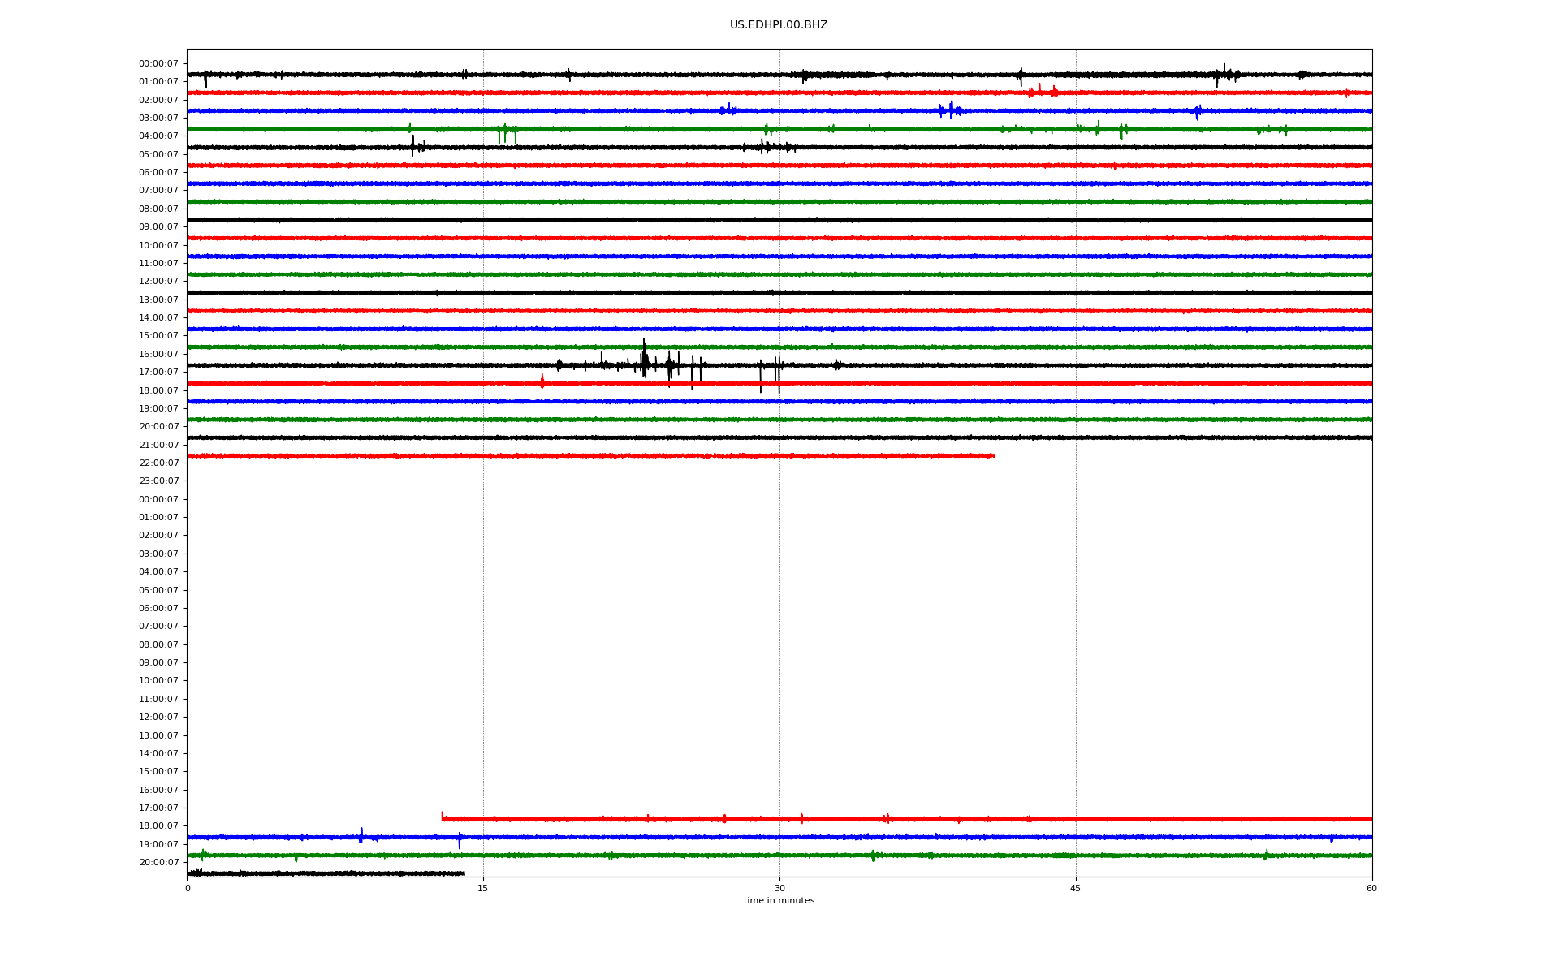Select the x-axis tick label 45
The width and height of the screenshot is (1559, 974).
(1076, 888)
